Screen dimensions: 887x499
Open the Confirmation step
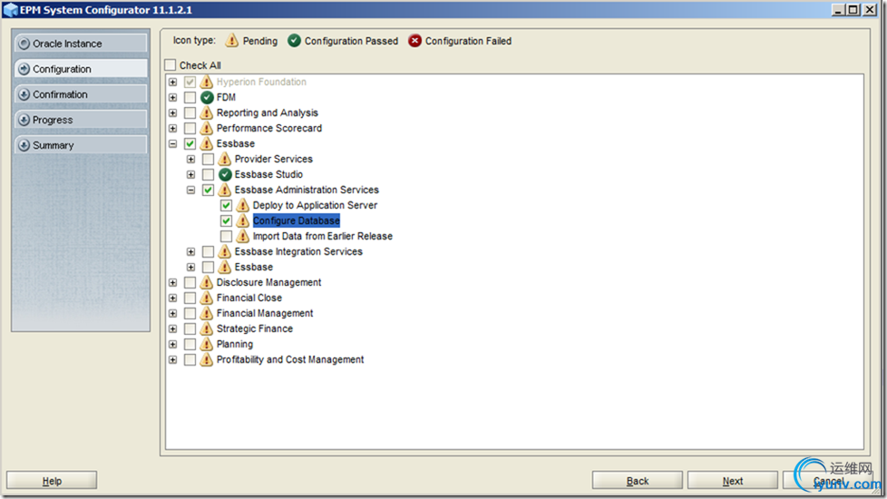pos(81,94)
